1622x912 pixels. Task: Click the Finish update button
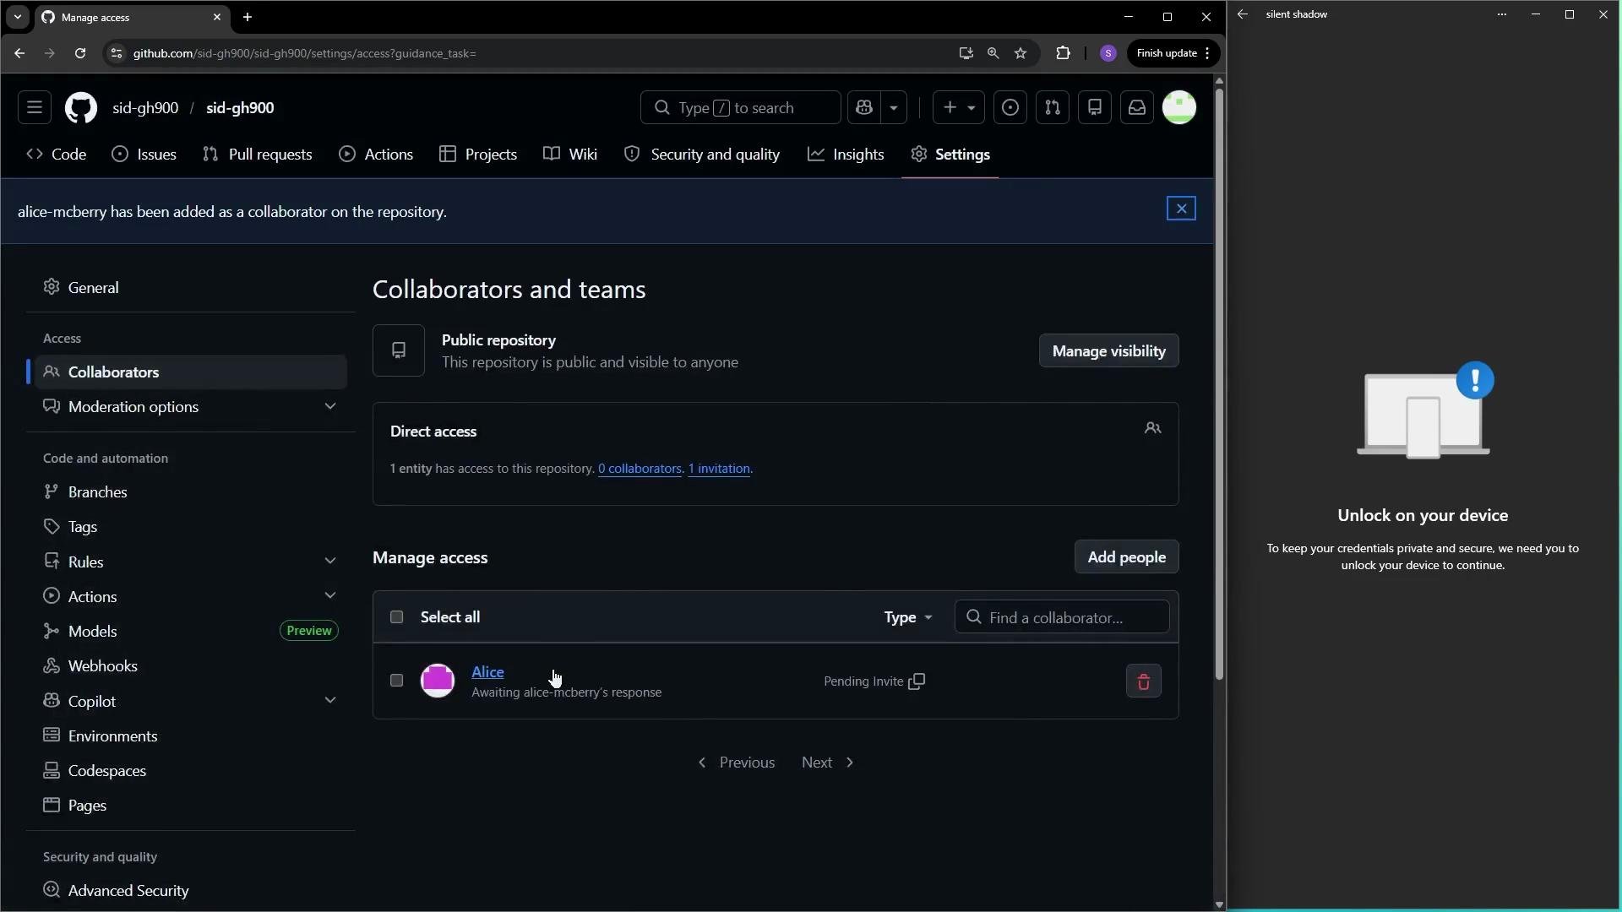1174,53
